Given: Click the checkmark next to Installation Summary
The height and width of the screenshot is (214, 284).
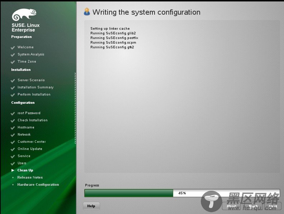Looking at the screenshot, I should (13, 88).
